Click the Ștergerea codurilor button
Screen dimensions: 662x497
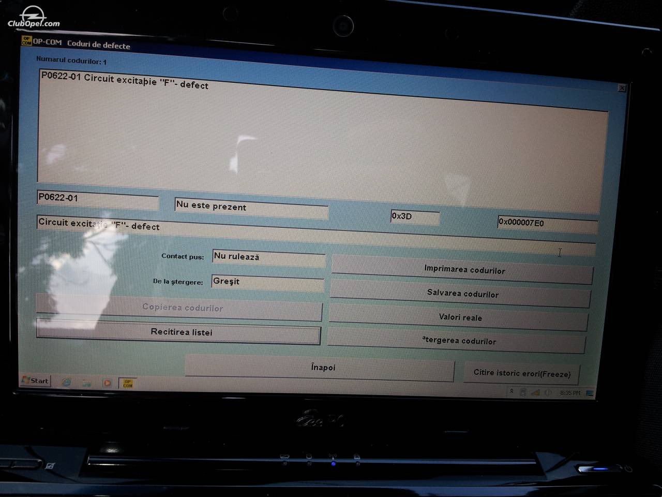click(x=457, y=340)
